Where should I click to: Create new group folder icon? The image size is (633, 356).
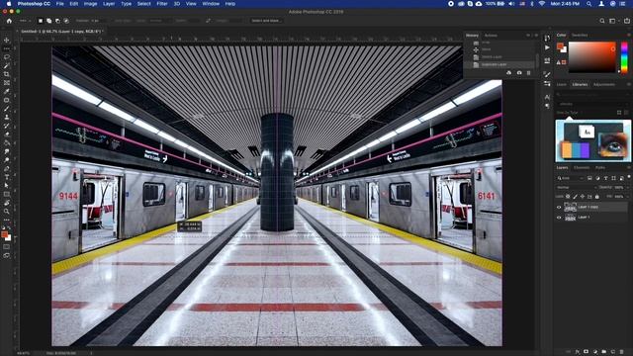coord(604,352)
